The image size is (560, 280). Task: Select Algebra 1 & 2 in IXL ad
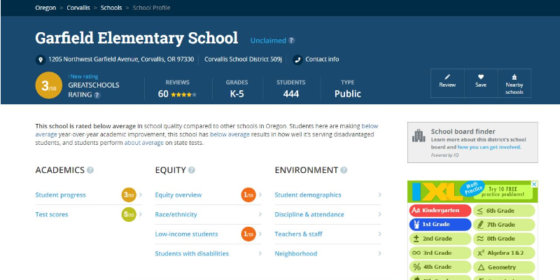504,253
